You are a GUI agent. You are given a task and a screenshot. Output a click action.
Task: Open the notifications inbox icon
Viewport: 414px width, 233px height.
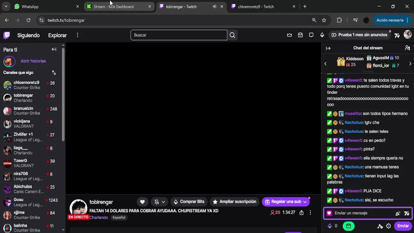pos(300,35)
